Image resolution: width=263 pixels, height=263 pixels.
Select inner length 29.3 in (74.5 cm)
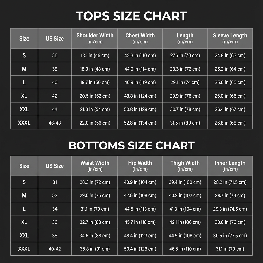pos(230,209)
